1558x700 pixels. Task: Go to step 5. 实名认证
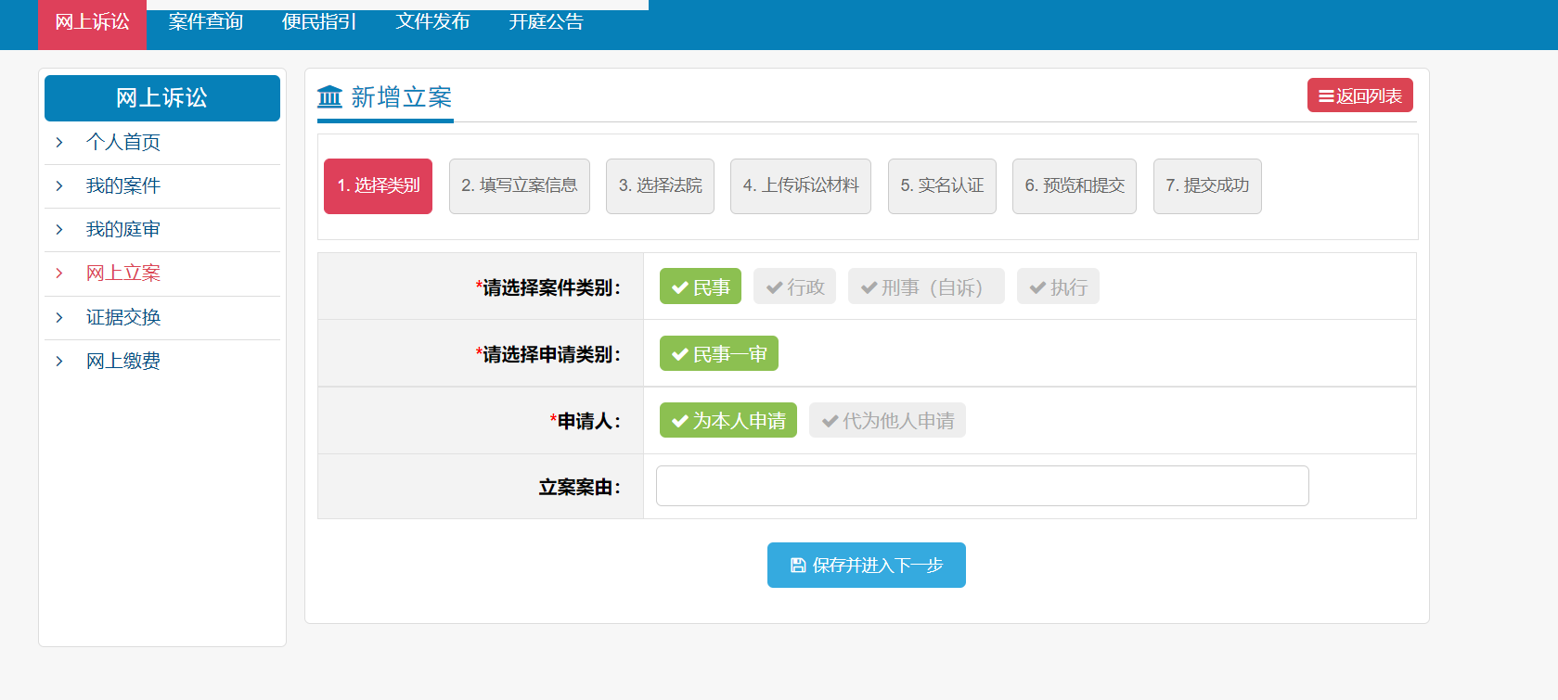coord(942,185)
